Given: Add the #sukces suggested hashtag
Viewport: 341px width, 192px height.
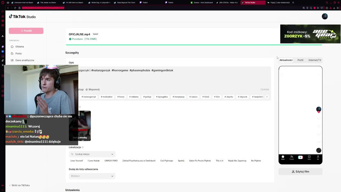Looking at the screenshot, I should (x=193, y=97).
